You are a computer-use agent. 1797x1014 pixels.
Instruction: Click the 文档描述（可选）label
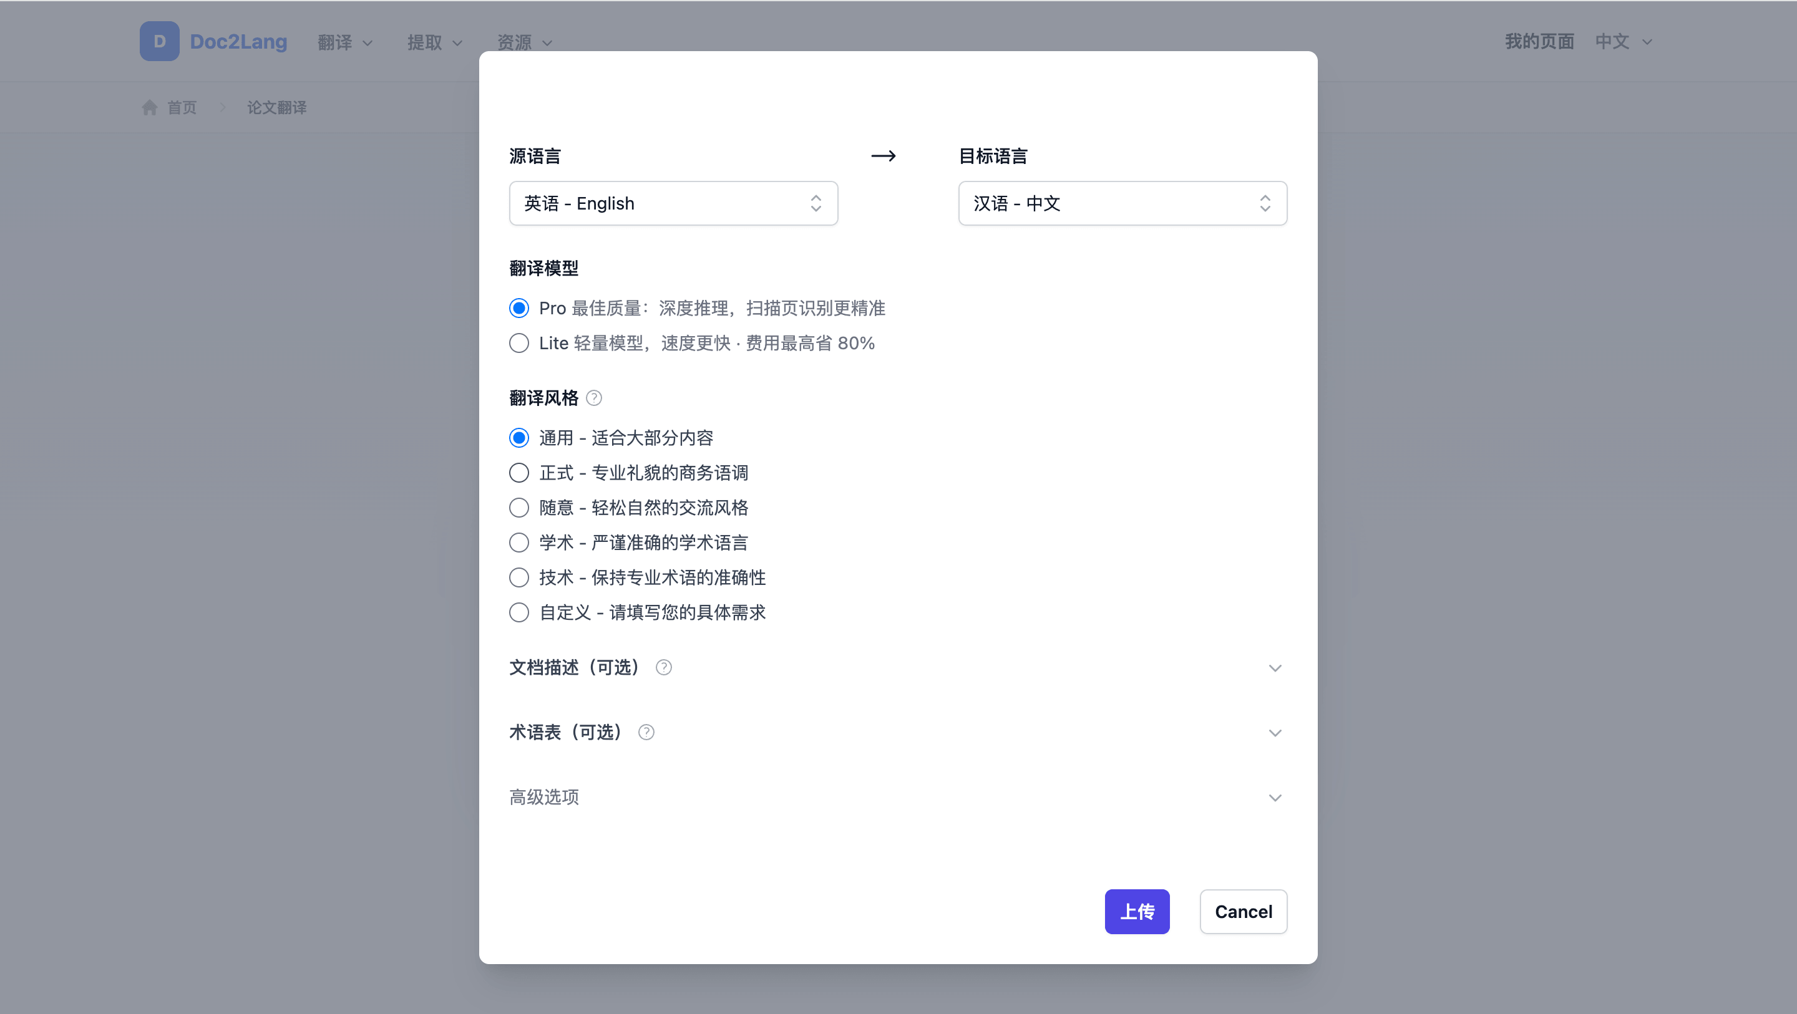(x=574, y=667)
